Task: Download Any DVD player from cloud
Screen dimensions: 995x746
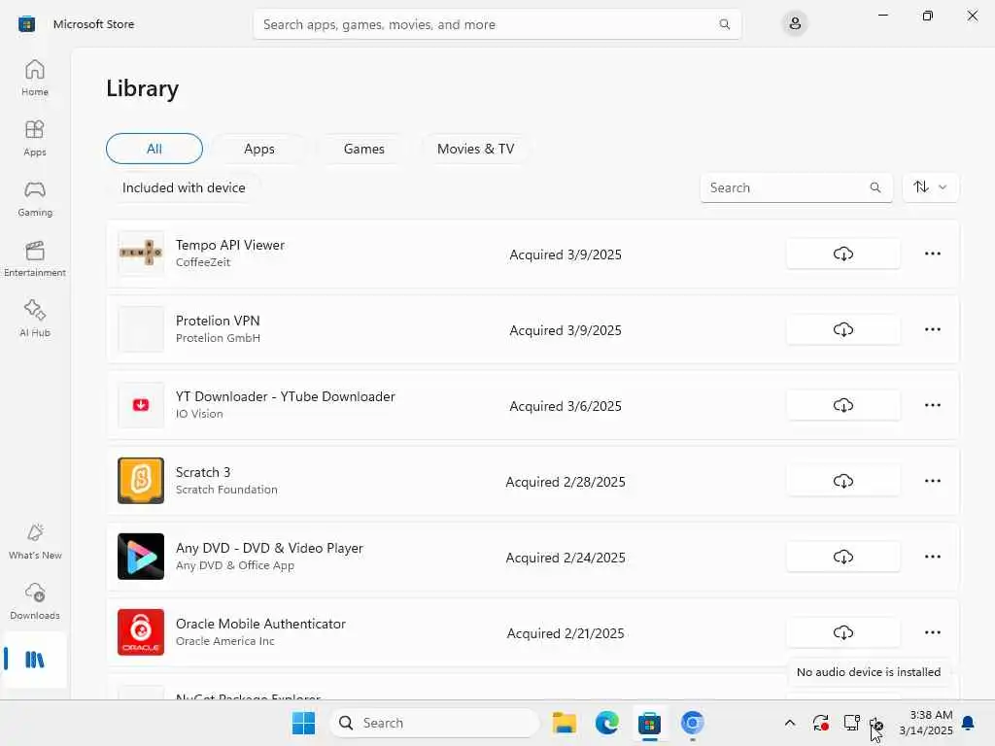Action: (x=842, y=557)
